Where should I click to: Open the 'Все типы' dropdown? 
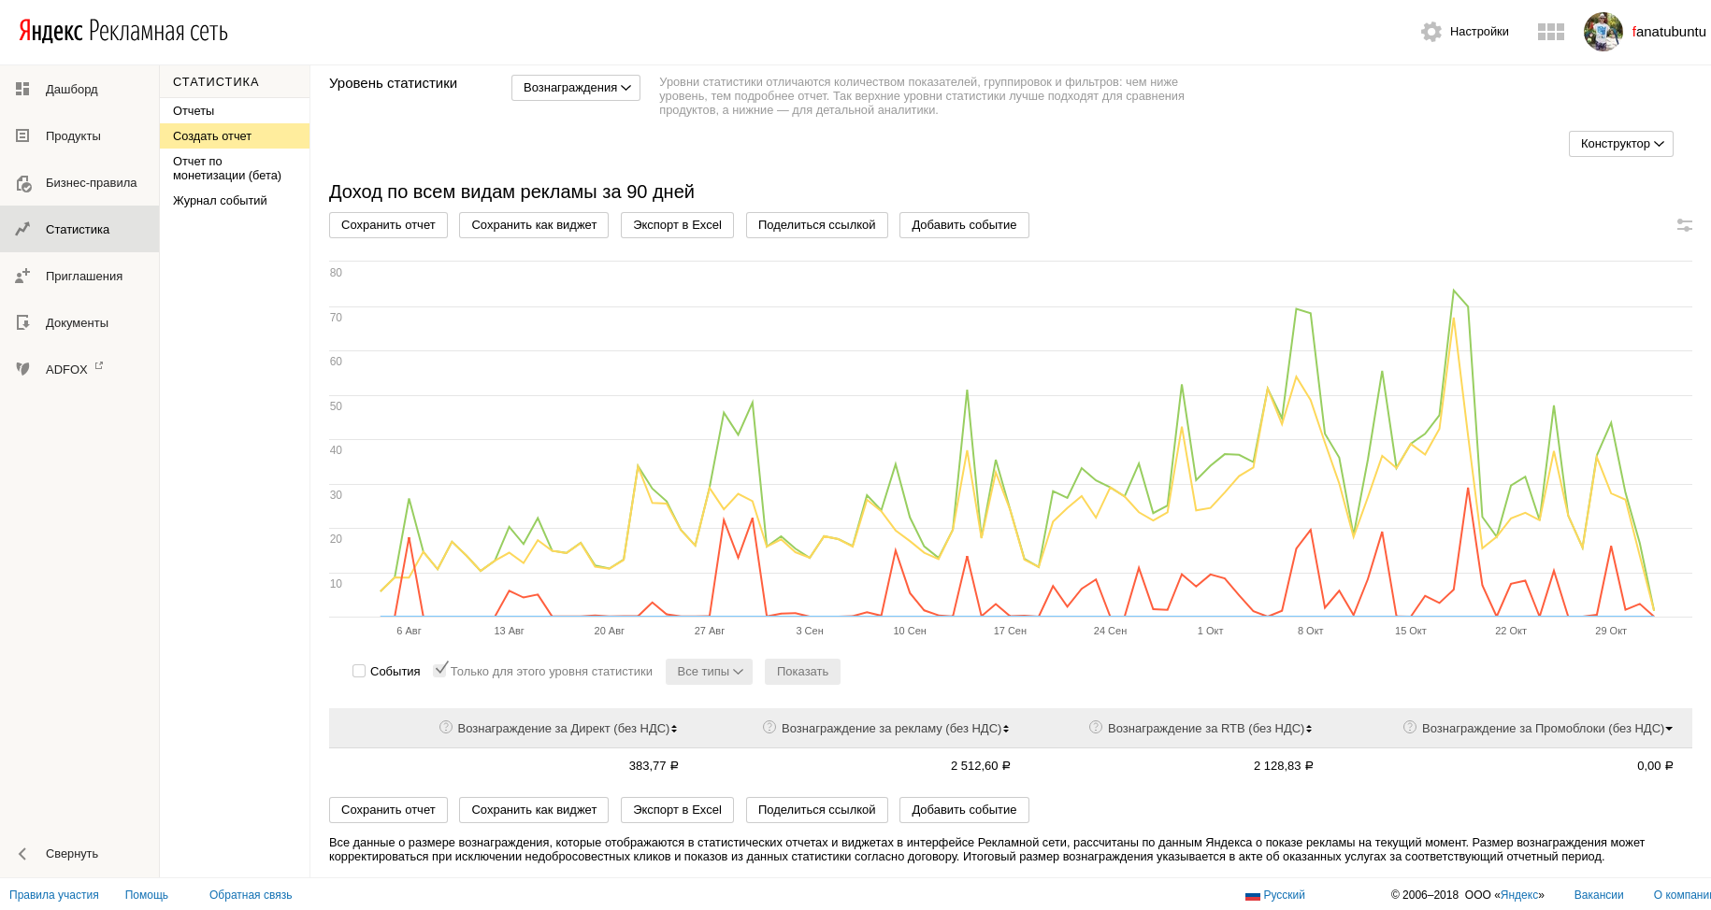coord(709,672)
